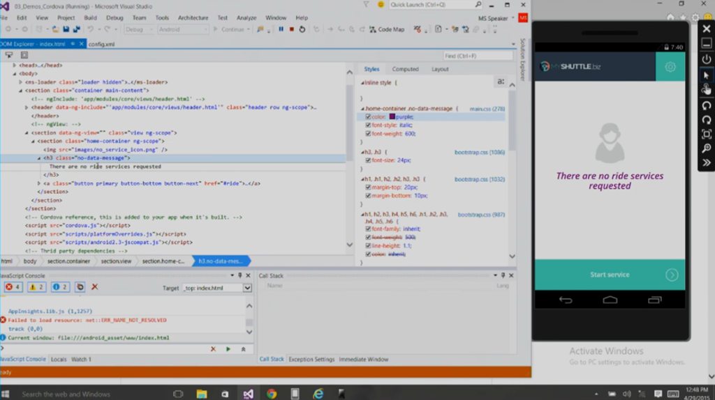The height and width of the screenshot is (400, 715).
Task: Pause debugging with the Break All icon
Action: 281,29
